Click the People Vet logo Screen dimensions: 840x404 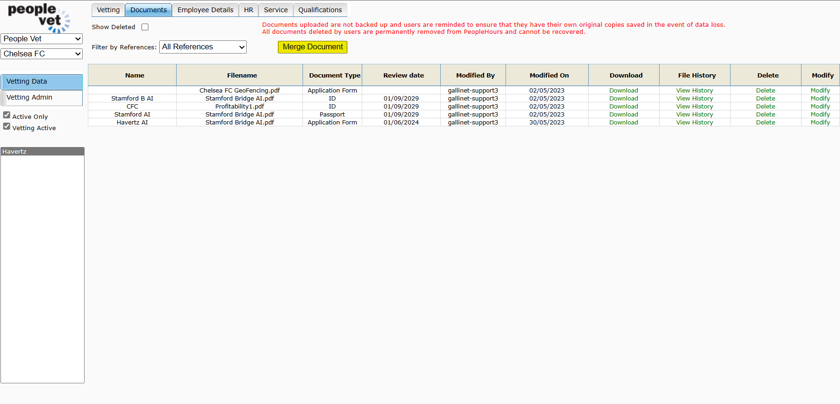[39, 17]
